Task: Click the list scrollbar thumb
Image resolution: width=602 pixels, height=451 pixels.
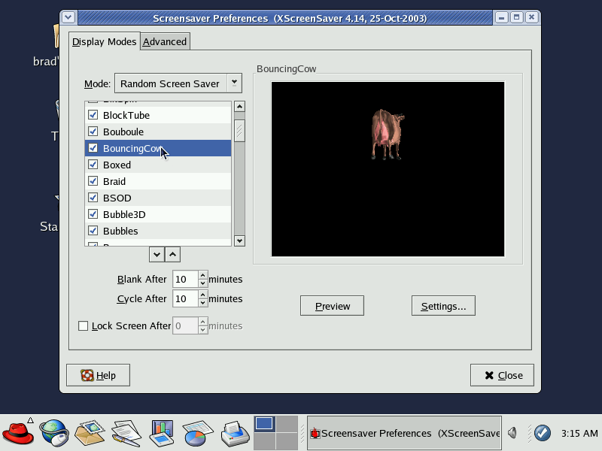Action: (239, 131)
